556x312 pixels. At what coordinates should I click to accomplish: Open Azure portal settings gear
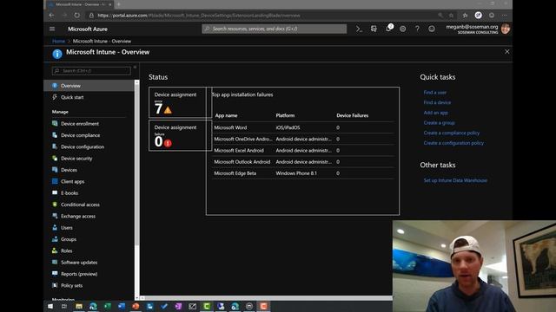point(403,29)
